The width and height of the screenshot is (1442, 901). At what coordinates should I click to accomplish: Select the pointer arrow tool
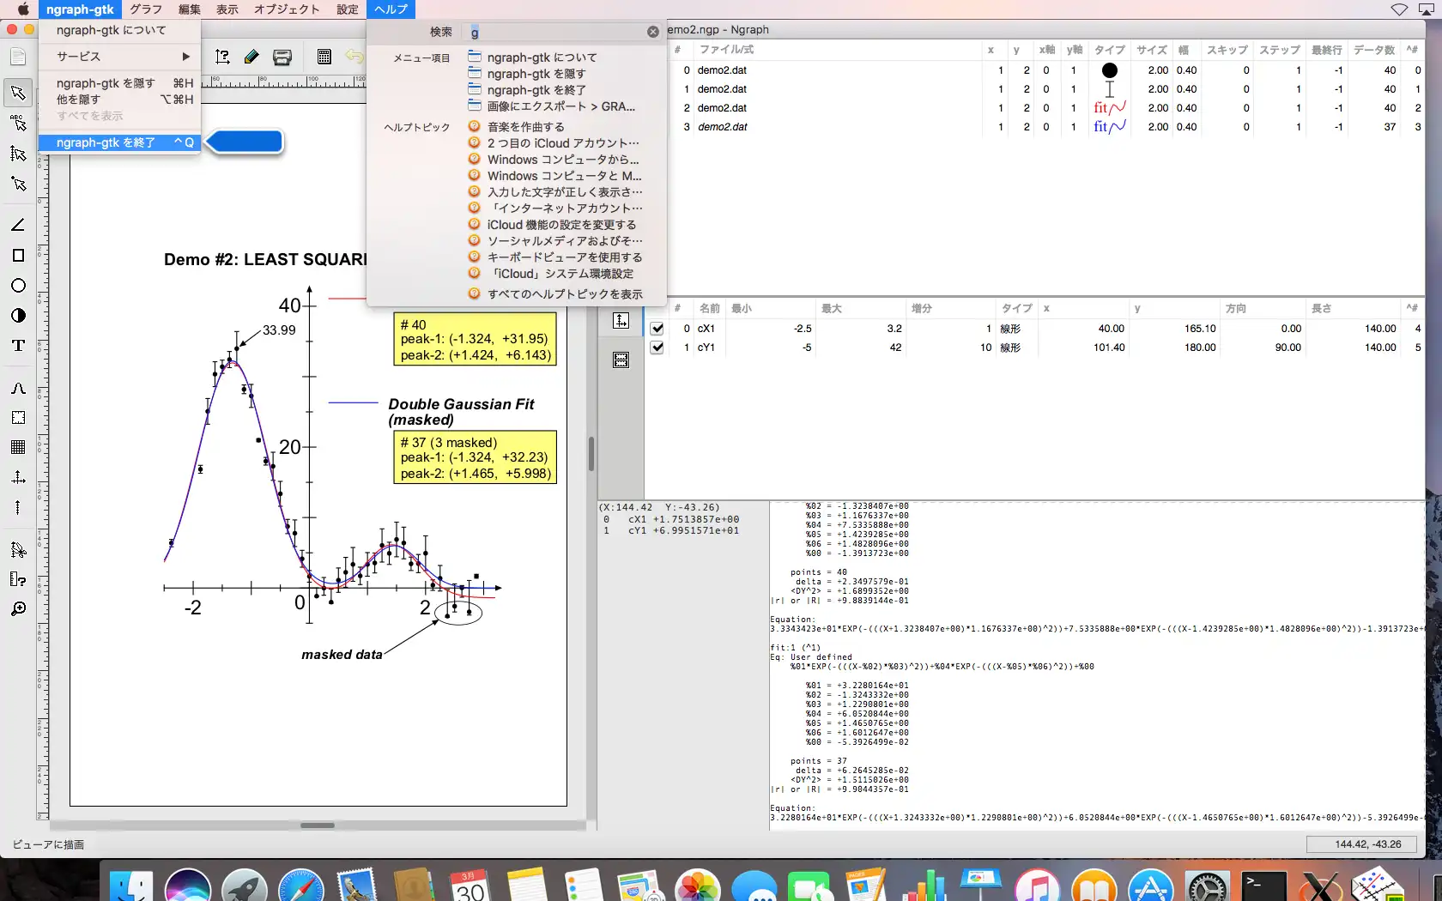(18, 93)
